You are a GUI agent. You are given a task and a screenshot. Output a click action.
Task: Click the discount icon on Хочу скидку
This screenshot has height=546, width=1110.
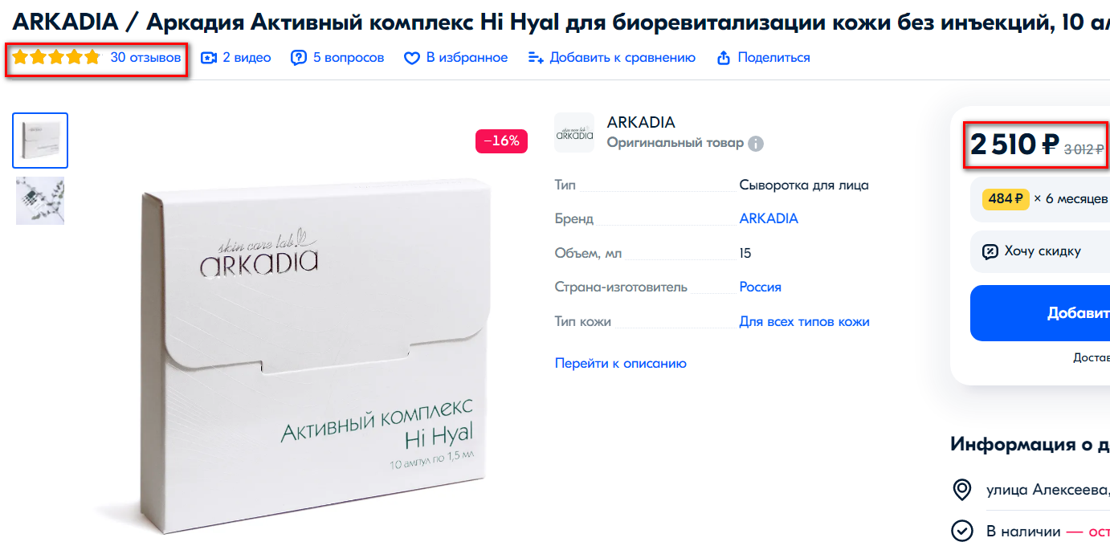point(990,251)
